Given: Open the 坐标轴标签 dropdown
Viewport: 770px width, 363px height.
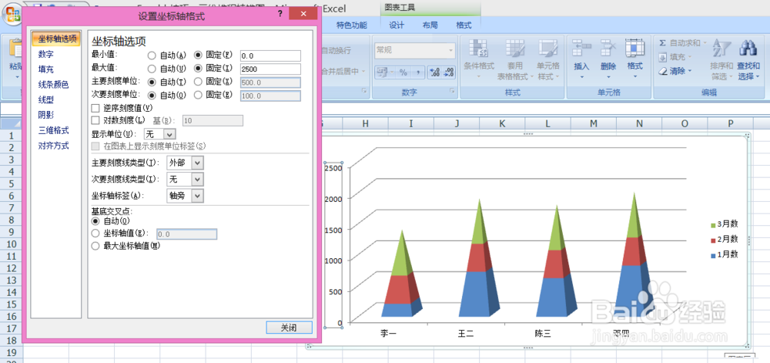Looking at the screenshot, I should 197,196.
